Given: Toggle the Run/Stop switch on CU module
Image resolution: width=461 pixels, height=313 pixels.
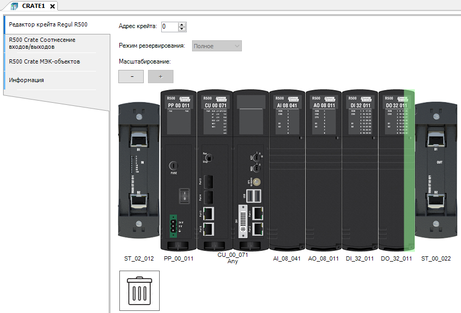Looking at the screenshot, I should point(209,158).
